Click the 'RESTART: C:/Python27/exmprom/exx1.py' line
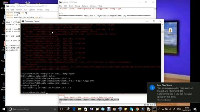This screenshot has width=200, height=112. pos(105,16)
